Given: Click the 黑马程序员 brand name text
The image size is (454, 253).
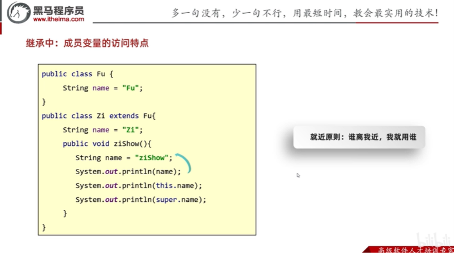Looking at the screenshot, I should (x=58, y=11).
